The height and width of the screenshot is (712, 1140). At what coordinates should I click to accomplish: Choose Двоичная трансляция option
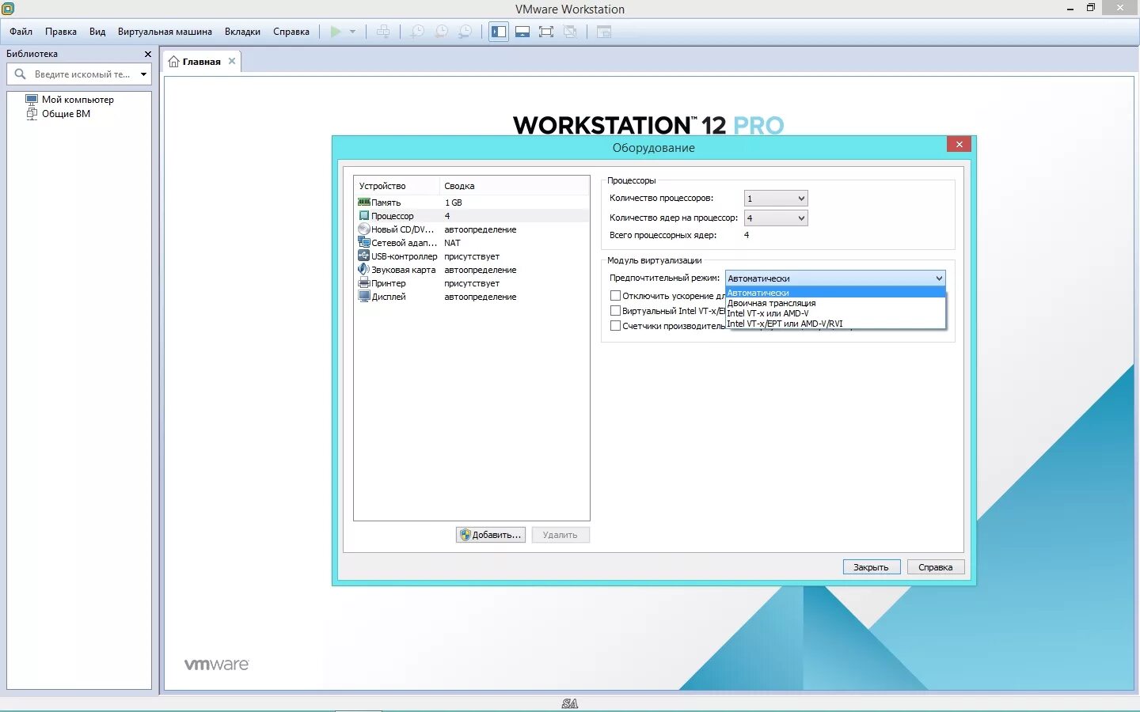(835, 303)
